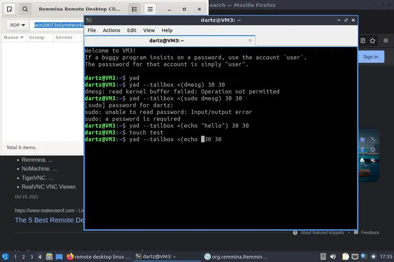Viewport: 394px width, 262px height.
Task: Click the white dot tray indicator
Action: pos(373,257)
